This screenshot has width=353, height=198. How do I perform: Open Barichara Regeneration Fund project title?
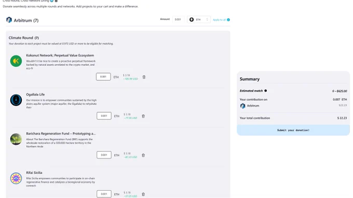(61, 133)
